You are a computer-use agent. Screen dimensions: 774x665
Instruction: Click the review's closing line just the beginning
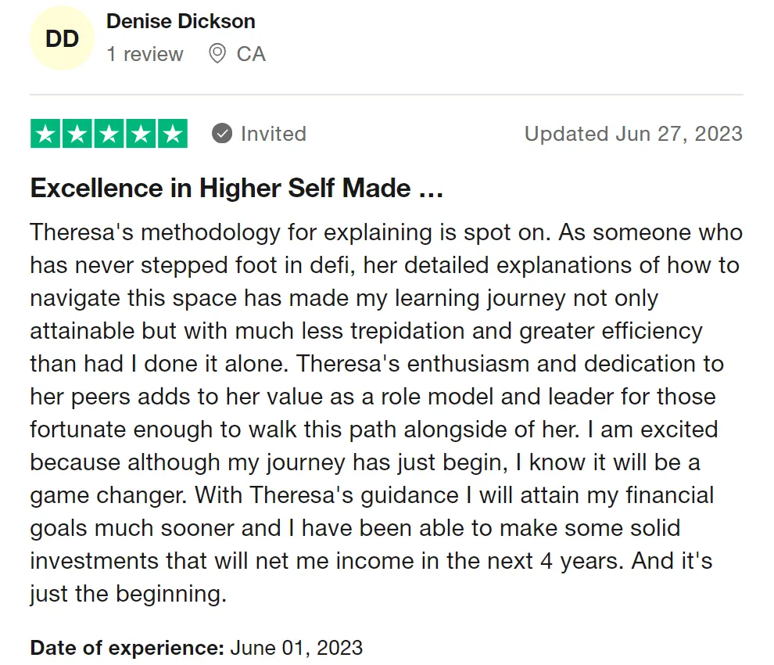128,594
